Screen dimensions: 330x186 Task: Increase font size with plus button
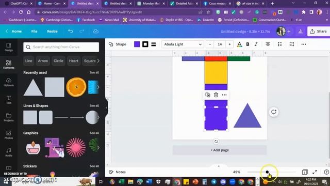pyautogui.click(x=229, y=44)
